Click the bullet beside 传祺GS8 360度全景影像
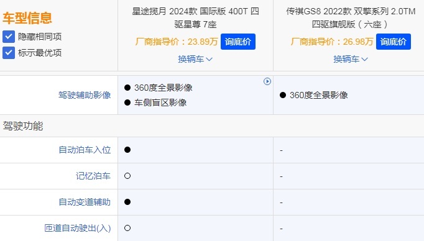Image resolution: width=424 pixels, height=241 pixels. pos(283,95)
